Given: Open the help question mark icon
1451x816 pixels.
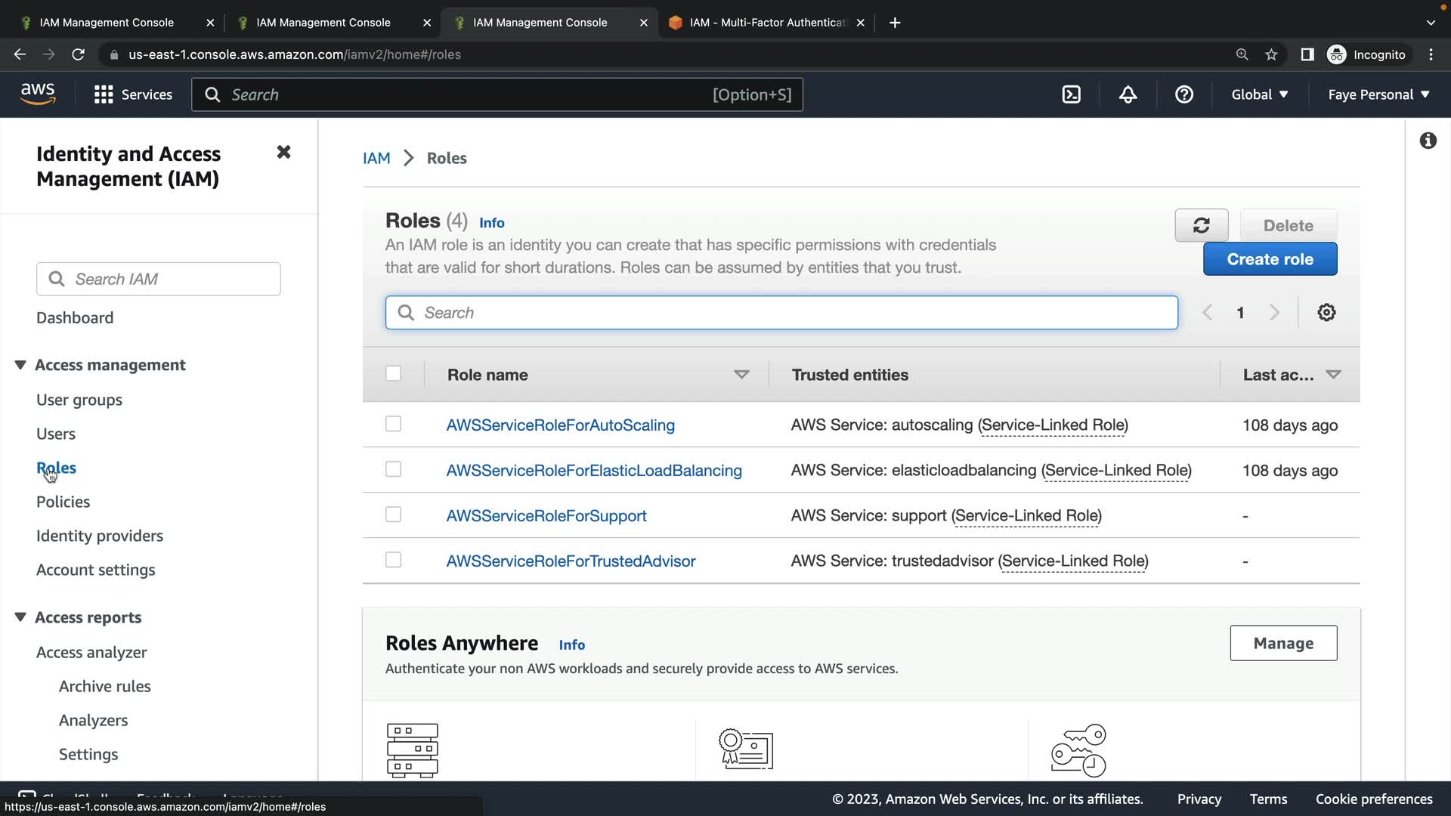Looking at the screenshot, I should 1183,94.
